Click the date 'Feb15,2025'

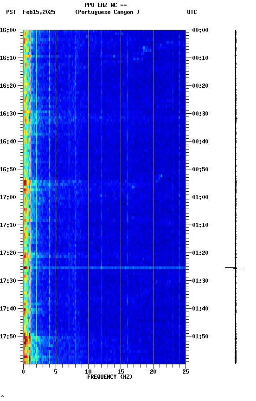pos(39,12)
